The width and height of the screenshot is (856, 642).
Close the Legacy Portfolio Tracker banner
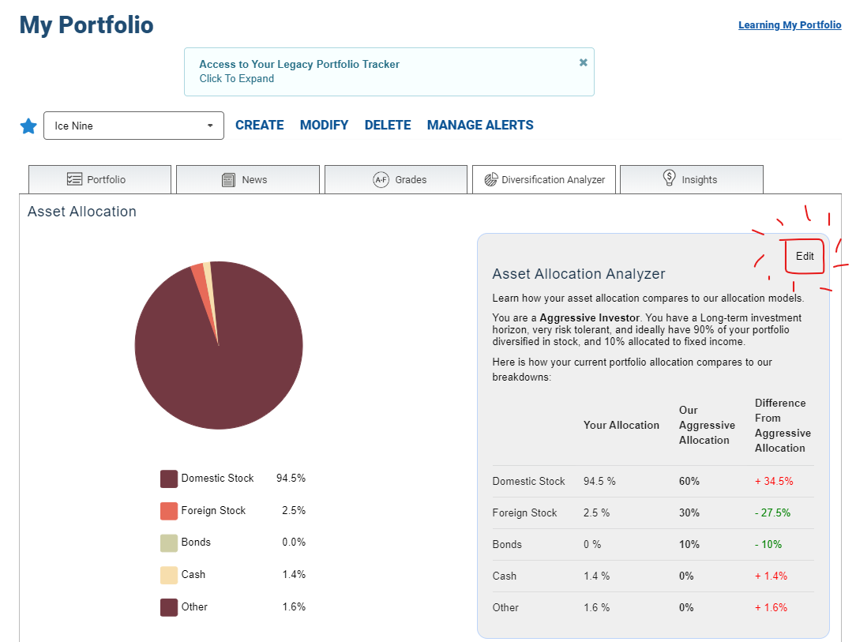coord(584,63)
